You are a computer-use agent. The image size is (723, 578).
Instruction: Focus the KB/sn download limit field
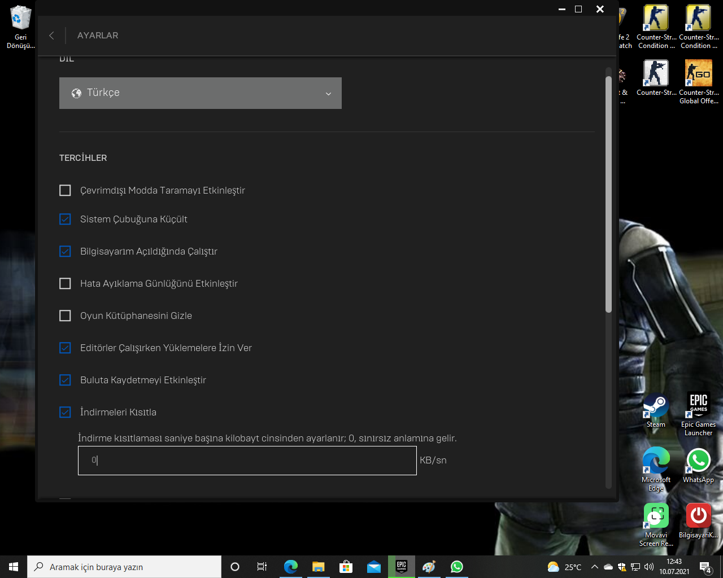click(x=247, y=461)
